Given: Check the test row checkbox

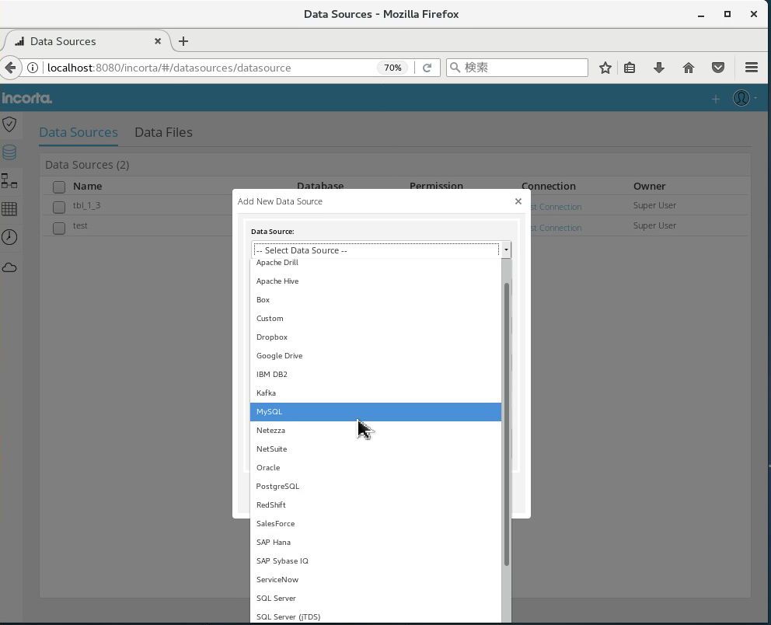Looking at the screenshot, I should tap(59, 229).
